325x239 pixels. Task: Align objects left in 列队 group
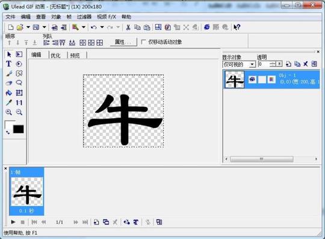46,43
